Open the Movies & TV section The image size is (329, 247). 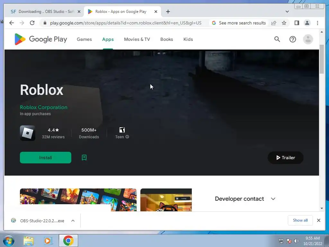[137, 39]
